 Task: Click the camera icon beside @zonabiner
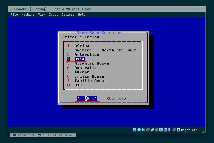[15, 135]
